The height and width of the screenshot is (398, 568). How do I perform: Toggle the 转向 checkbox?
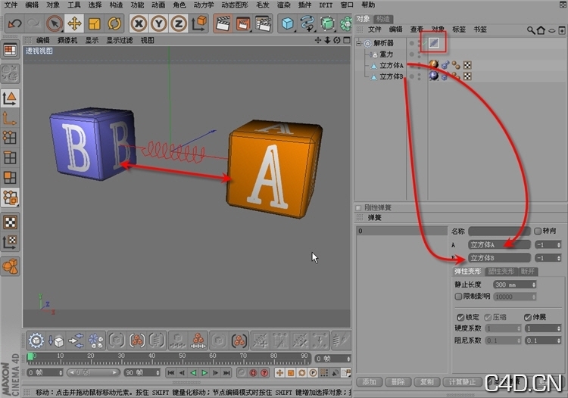coord(538,231)
